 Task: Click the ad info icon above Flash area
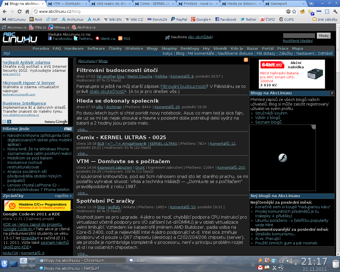click(314, 127)
